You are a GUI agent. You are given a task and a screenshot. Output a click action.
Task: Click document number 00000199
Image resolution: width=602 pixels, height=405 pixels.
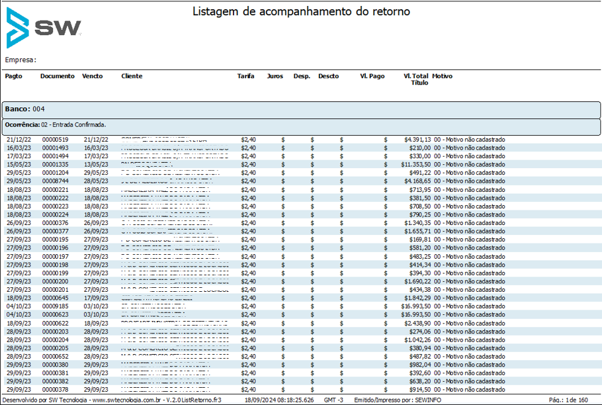[56, 273]
